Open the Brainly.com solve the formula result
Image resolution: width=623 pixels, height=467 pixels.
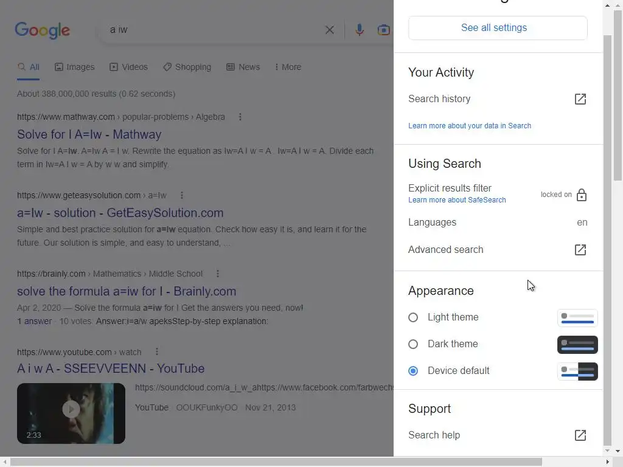[x=127, y=291]
